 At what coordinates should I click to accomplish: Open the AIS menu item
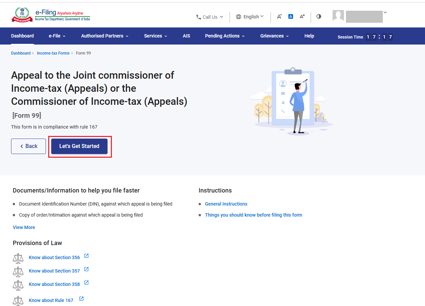coord(187,36)
